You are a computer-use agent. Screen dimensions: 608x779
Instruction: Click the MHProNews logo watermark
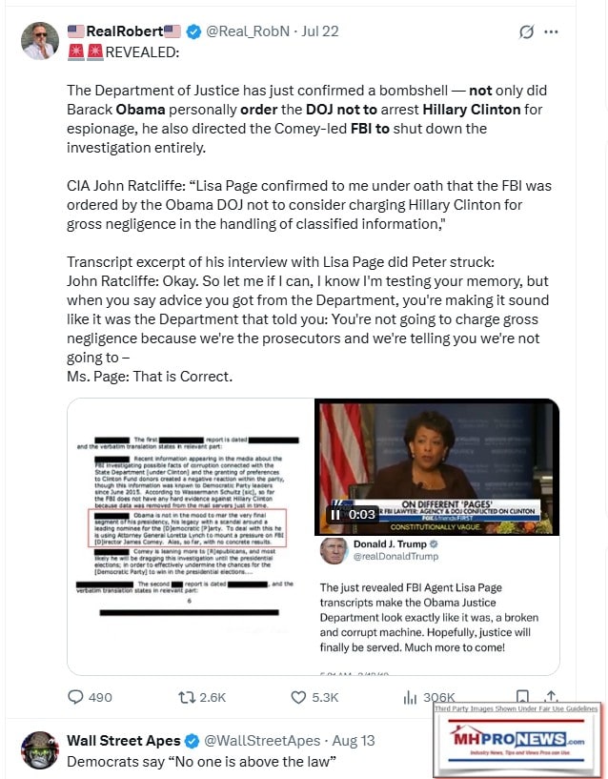517,740
